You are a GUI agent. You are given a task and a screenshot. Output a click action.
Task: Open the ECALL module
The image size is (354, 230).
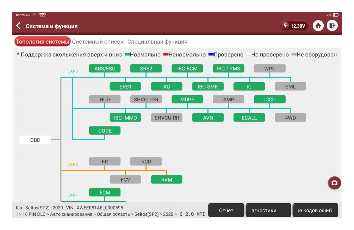(x=249, y=117)
